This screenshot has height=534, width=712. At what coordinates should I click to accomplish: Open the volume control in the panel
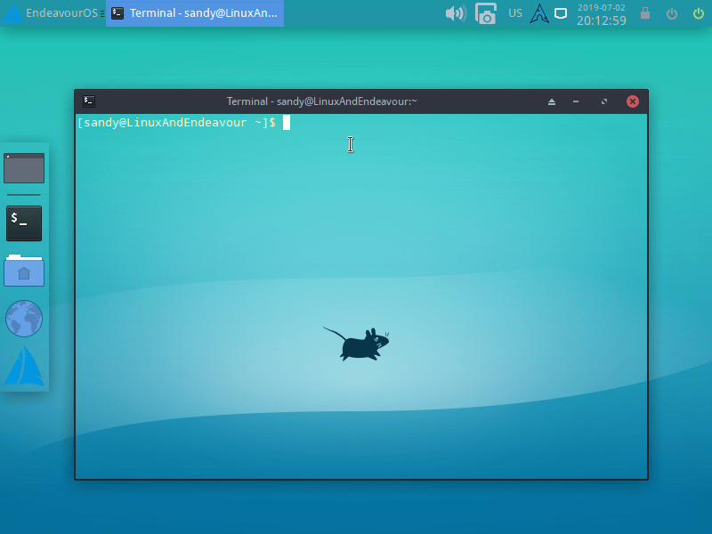coord(456,13)
